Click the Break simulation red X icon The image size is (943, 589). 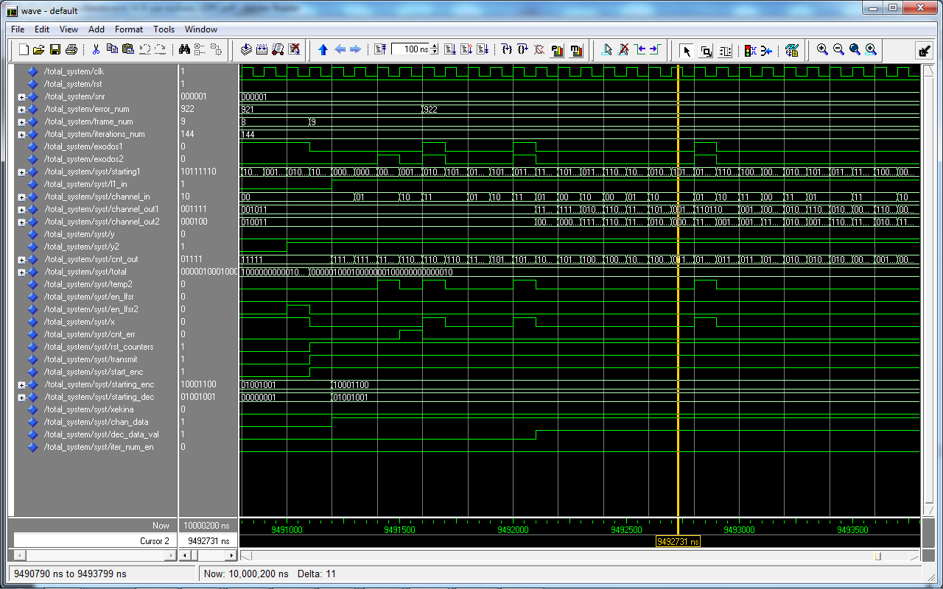click(x=295, y=50)
